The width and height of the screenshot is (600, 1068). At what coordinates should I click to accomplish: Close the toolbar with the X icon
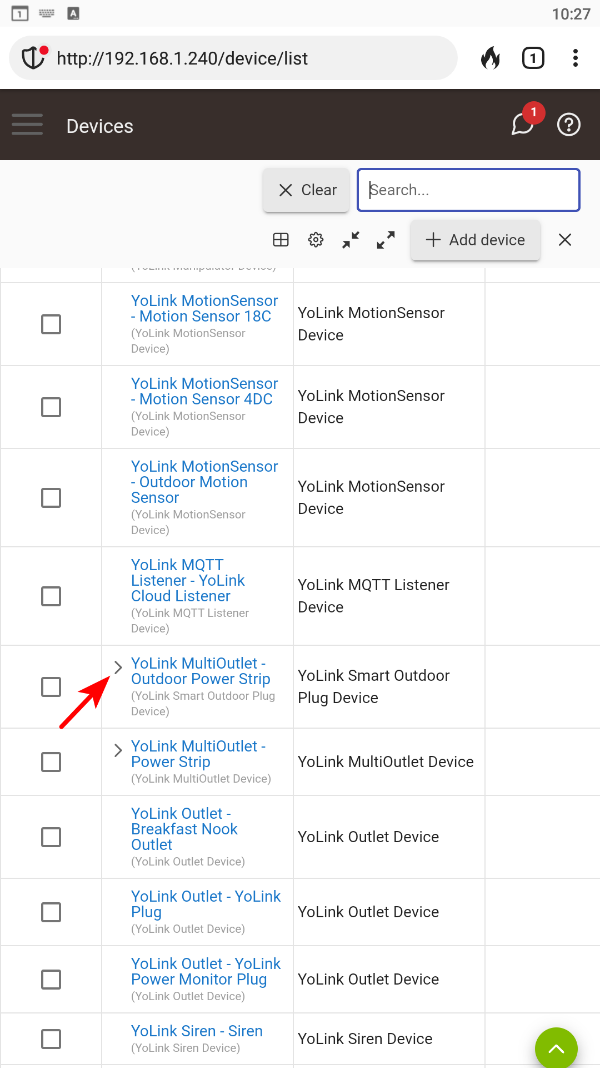click(x=565, y=240)
